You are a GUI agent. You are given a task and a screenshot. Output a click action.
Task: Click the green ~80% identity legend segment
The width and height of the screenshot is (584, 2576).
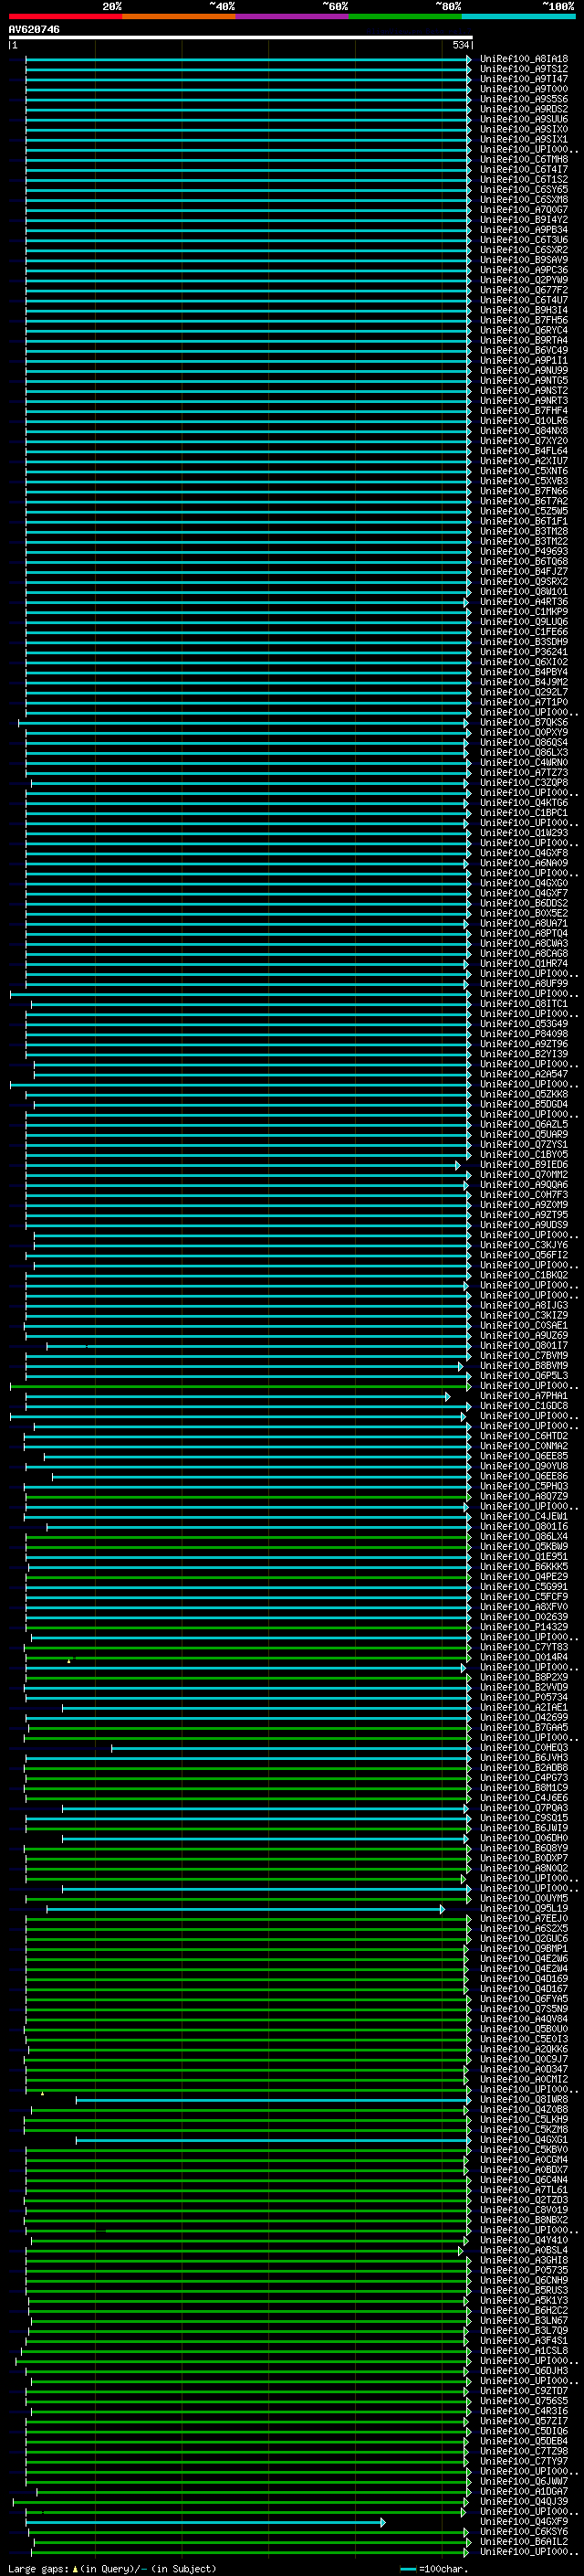(x=405, y=16)
